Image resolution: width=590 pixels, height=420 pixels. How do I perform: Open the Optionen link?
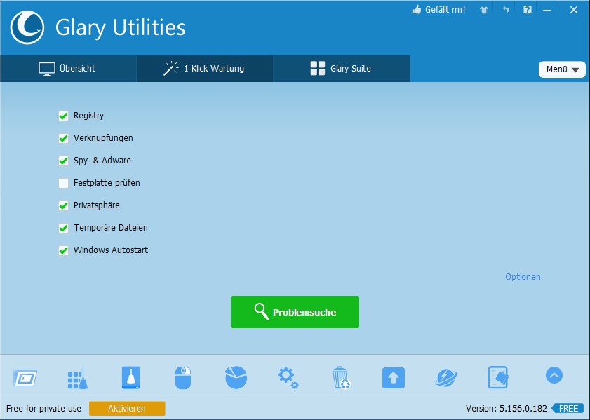[x=523, y=277]
